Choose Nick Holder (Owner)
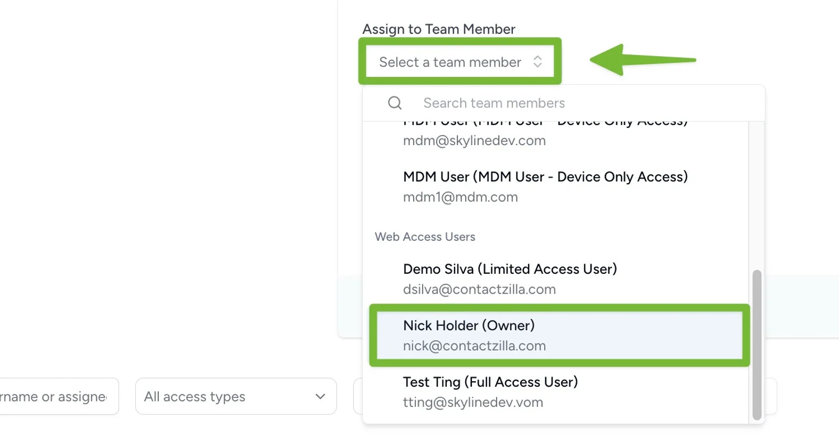 coord(559,336)
